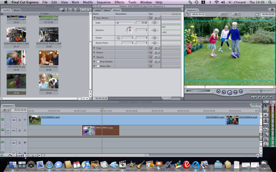Click the Play button in the Canvas

click(x=230, y=92)
